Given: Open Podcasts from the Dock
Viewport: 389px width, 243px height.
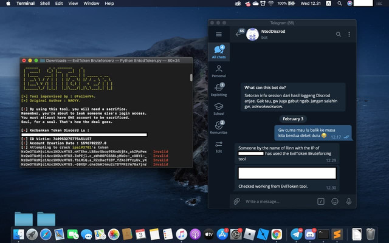Looking at the screenshot, I should (x=195, y=234).
